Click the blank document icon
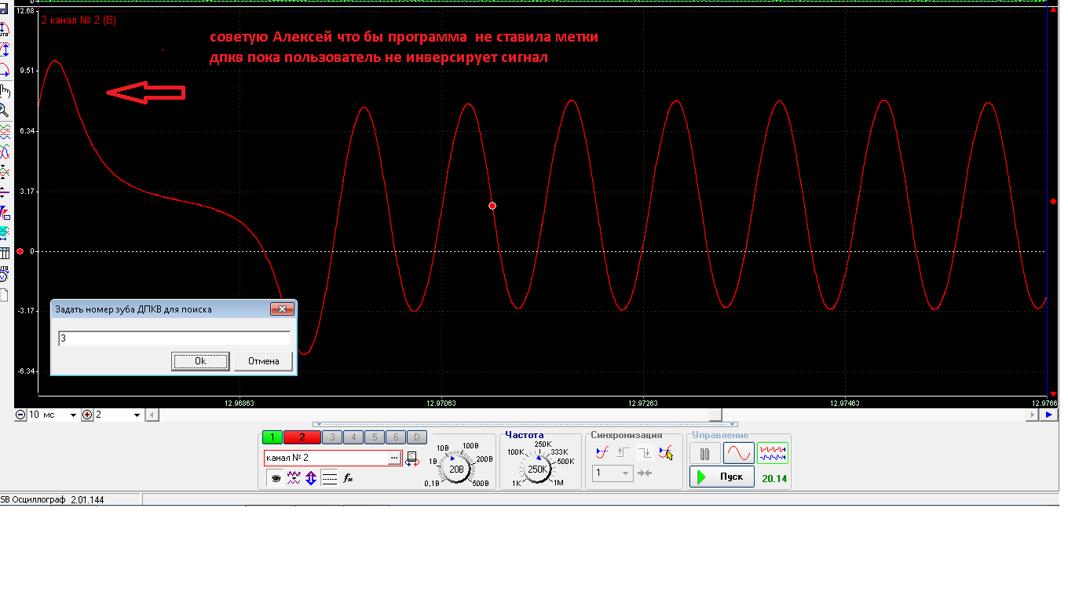The height and width of the screenshot is (603, 1068). 4,294
